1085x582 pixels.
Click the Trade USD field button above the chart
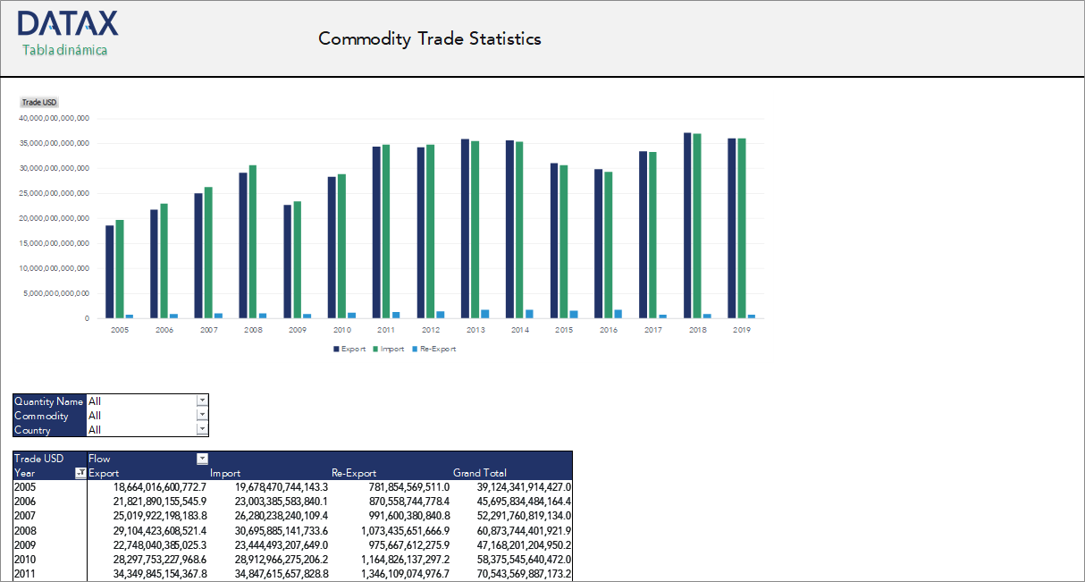click(x=38, y=102)
